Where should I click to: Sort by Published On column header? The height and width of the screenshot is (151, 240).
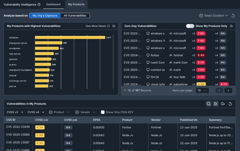tap(188, 120)
